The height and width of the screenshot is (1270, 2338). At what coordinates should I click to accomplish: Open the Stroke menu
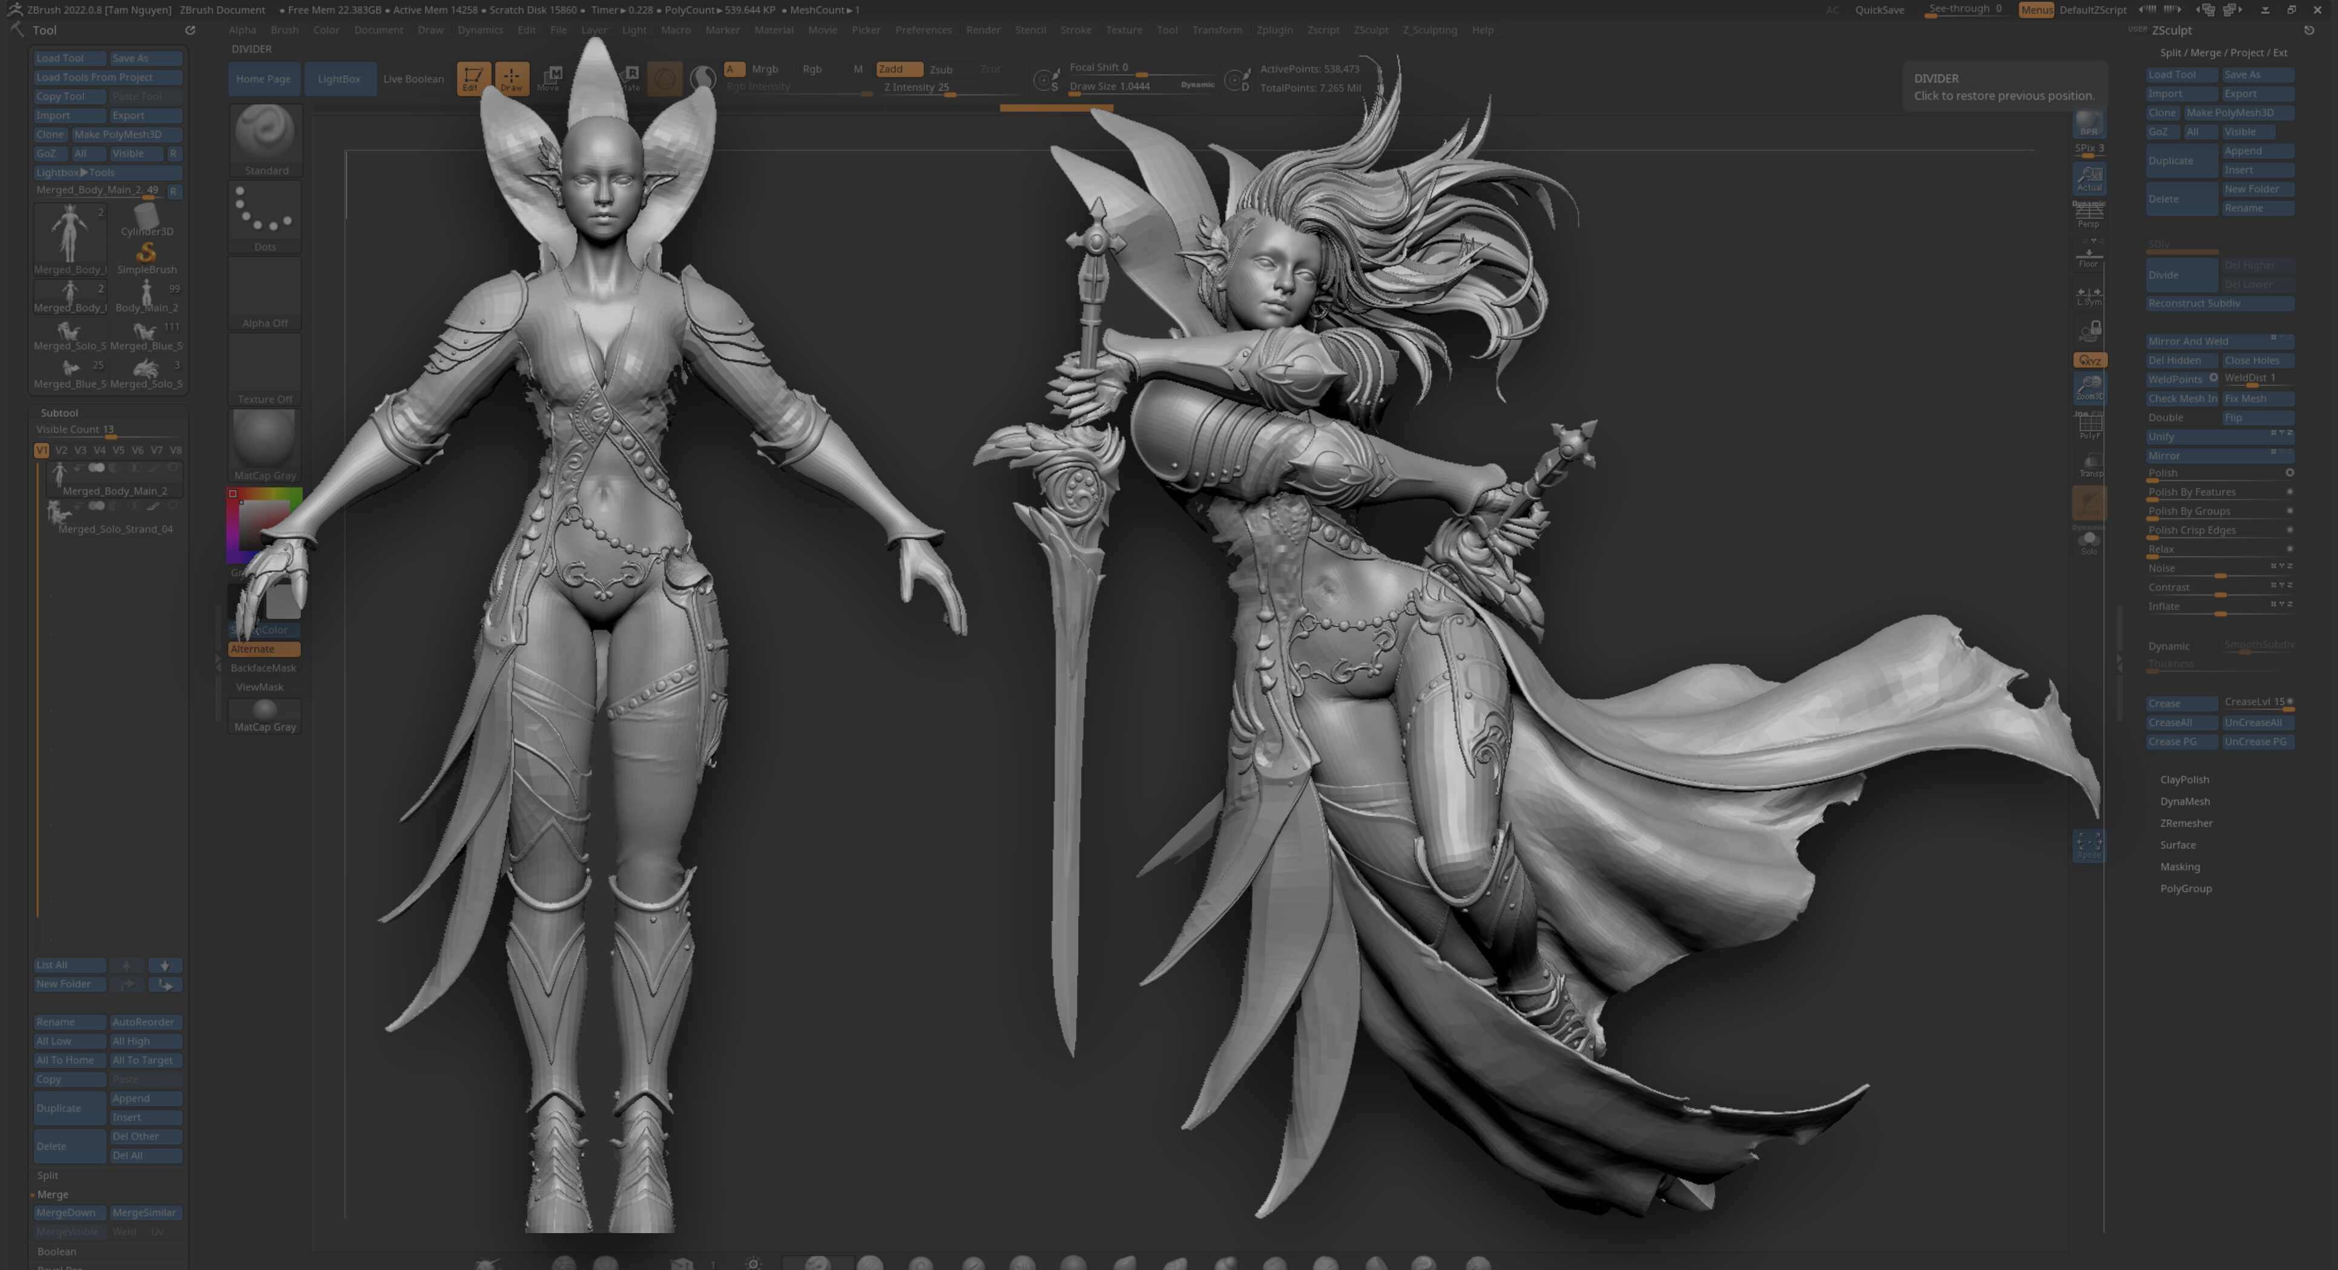(x=1076, y=30)
